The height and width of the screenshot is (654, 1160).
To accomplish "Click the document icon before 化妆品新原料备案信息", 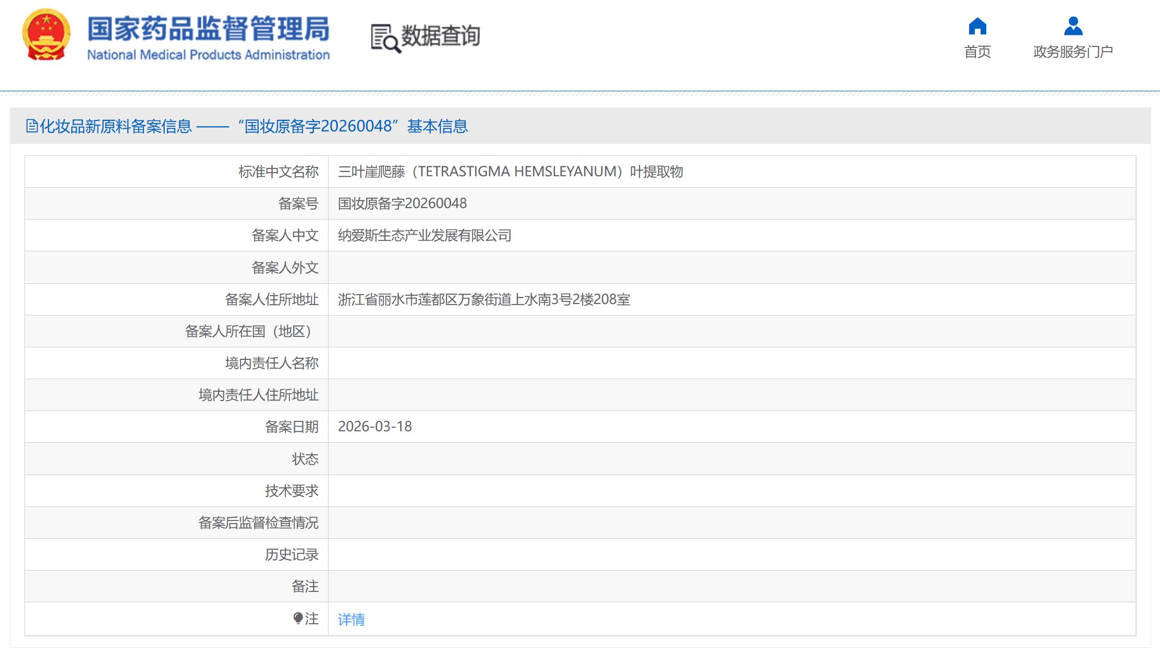I will pos(31,126).
